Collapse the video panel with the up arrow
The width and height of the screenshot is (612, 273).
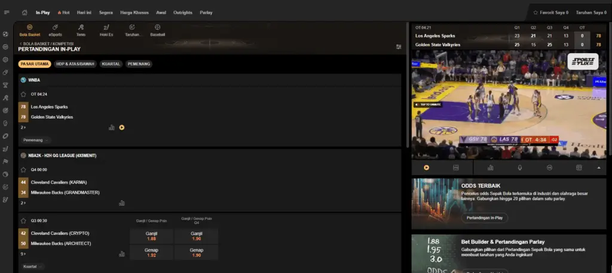point(599,168)
